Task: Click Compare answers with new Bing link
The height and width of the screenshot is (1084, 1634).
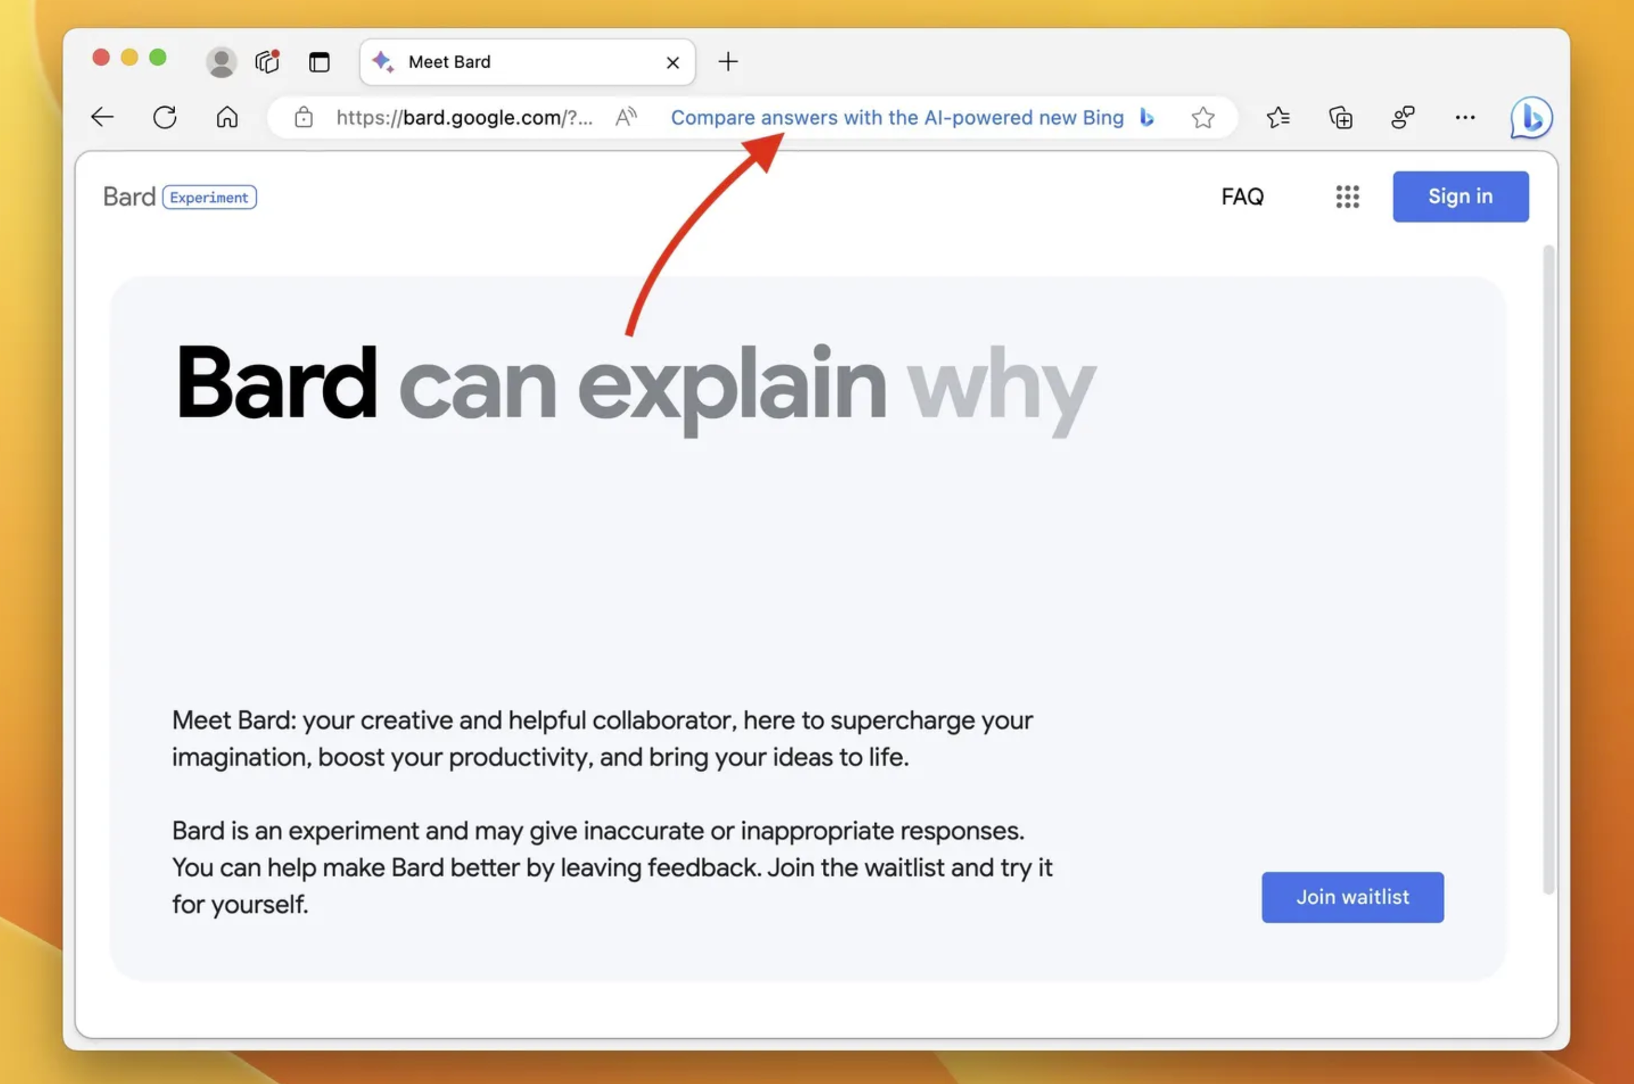Action: (897, 118)
